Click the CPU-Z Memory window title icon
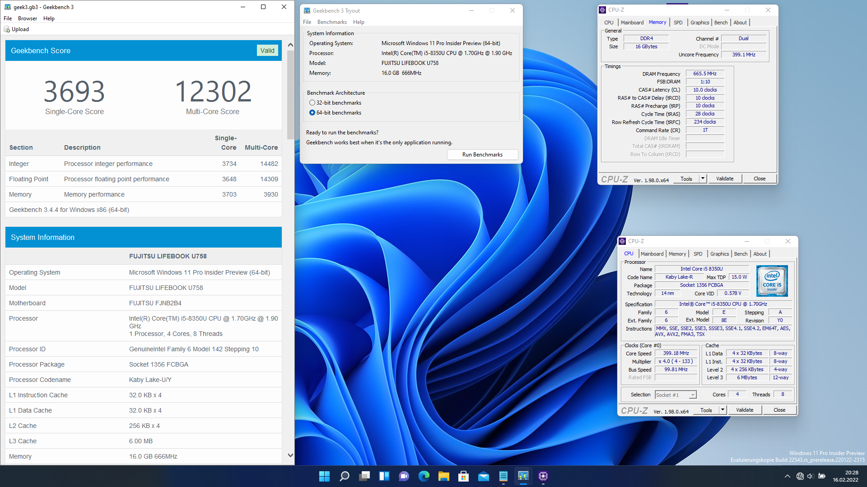Image resolution: width=867 pixels, height=487 pixels. (602, 10)
